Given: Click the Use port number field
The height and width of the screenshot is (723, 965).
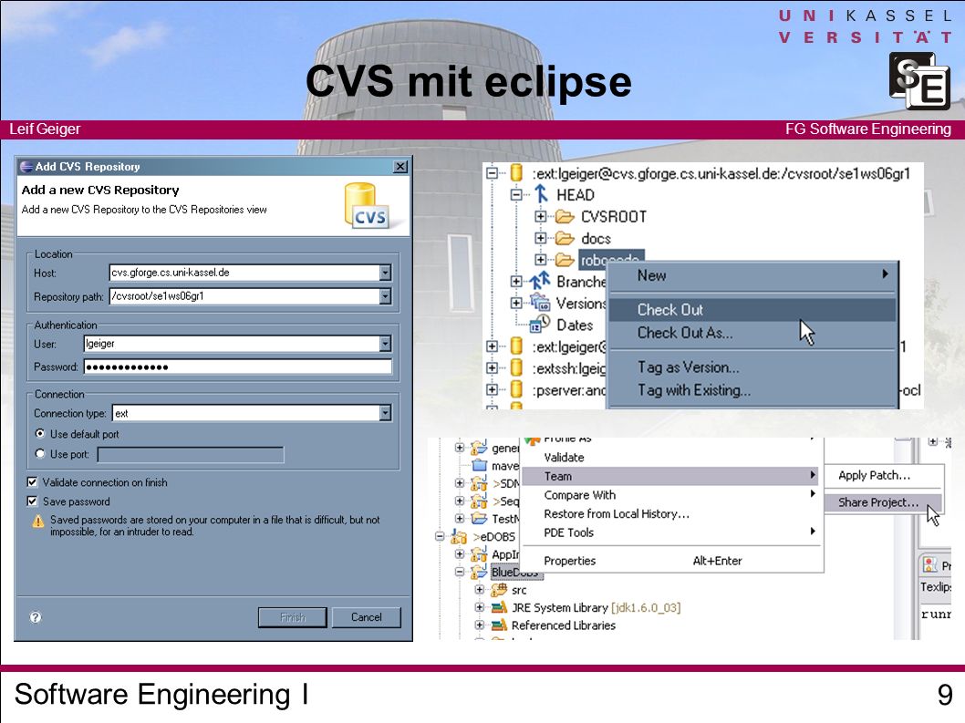Looking at the screenshot, I should [x=191, y=455].
